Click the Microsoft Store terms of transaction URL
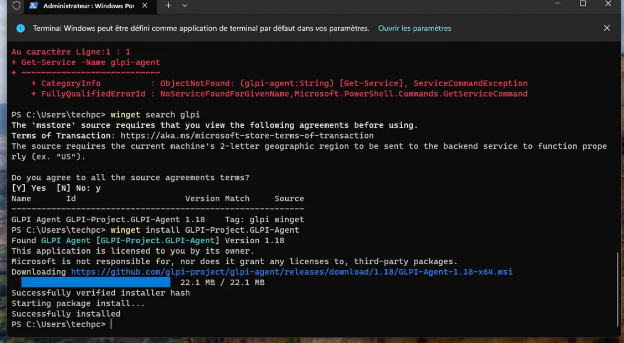The image size is (624, 343). coord(247,136)
